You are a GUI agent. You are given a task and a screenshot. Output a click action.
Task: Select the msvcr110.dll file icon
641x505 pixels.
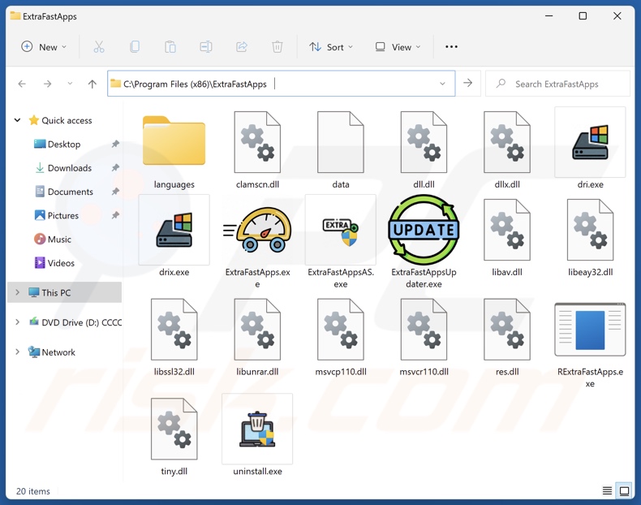pyautogui.click(x=424, y=329)
